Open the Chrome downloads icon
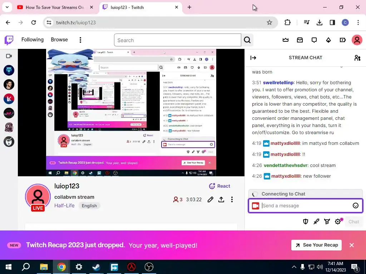This screenshot has height=274, width=366. tap(319, 22)
